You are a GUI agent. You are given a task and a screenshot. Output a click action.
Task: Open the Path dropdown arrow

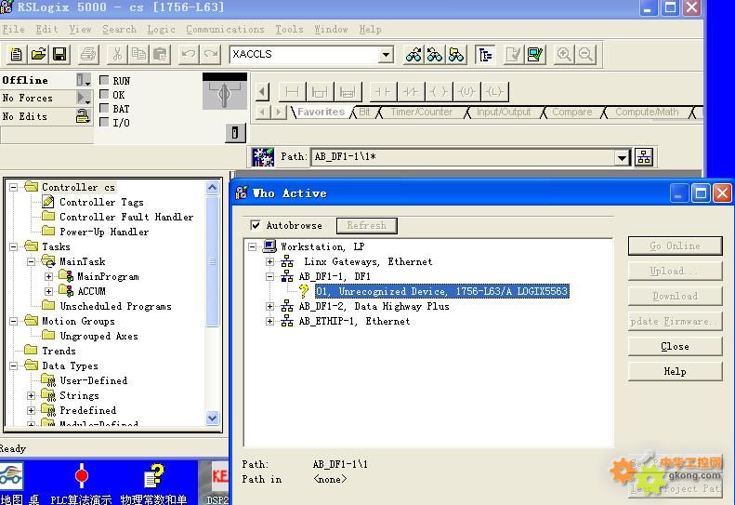point(622,158)
